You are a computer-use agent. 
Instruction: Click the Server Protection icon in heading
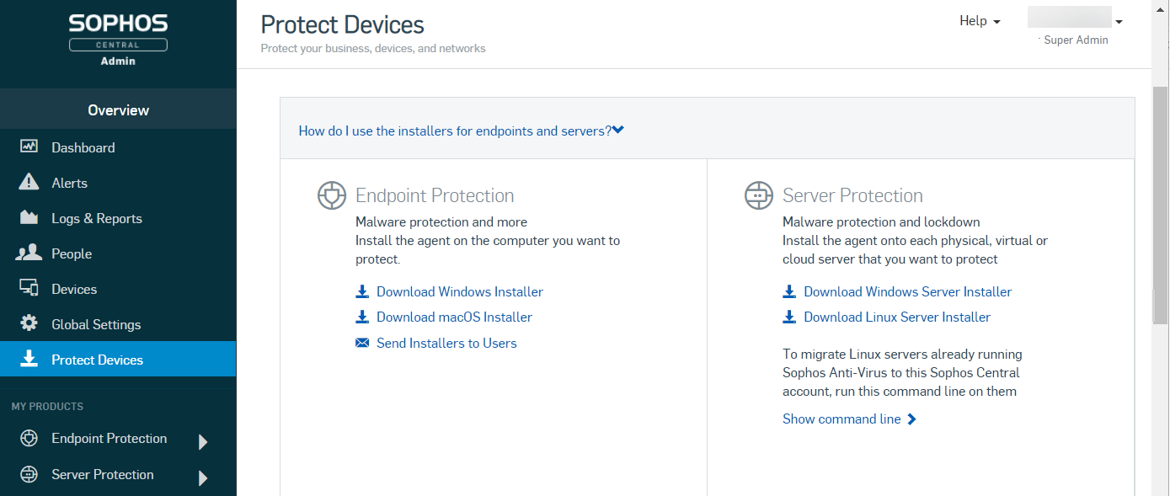click(758, 195)
